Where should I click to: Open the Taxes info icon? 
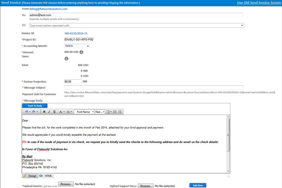coord(66,58)
